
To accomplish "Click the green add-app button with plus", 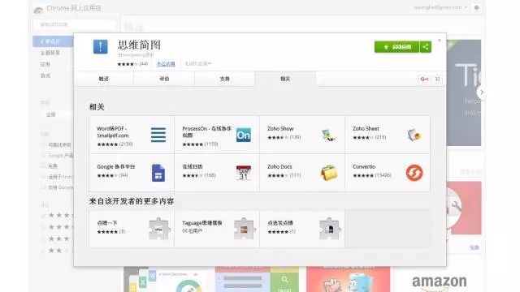I will point(397,47).
